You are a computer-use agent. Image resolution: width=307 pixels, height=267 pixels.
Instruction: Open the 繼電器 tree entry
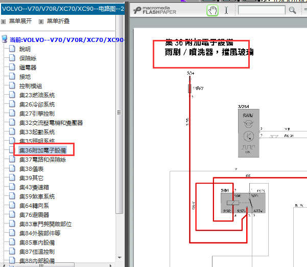click(28, 68)
